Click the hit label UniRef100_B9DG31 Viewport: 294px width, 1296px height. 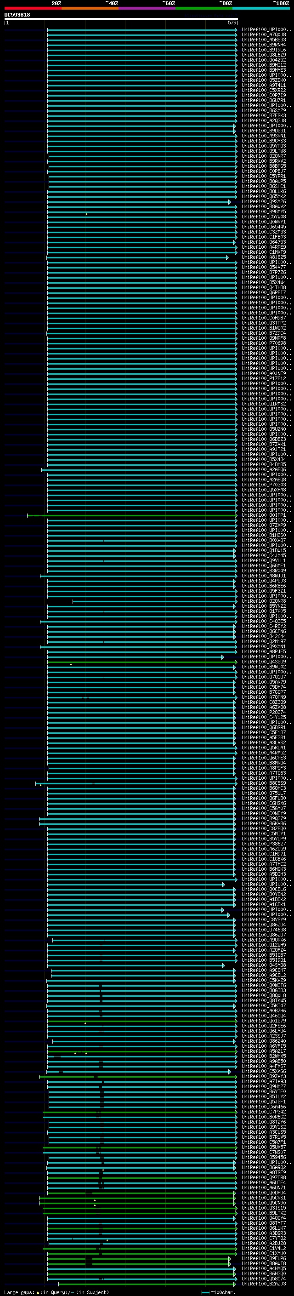264,131
